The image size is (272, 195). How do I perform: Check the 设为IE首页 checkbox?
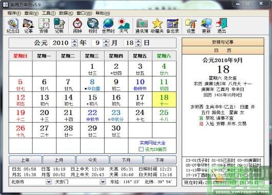141,149
